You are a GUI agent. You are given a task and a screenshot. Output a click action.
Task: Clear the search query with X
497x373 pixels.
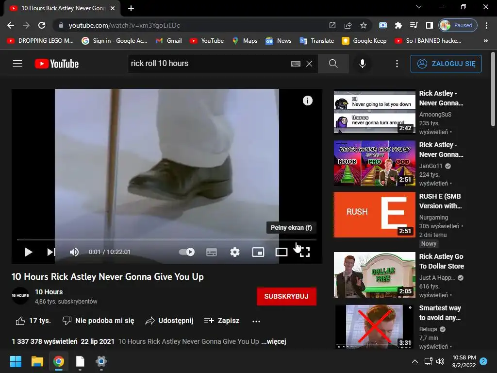point(309,64)
